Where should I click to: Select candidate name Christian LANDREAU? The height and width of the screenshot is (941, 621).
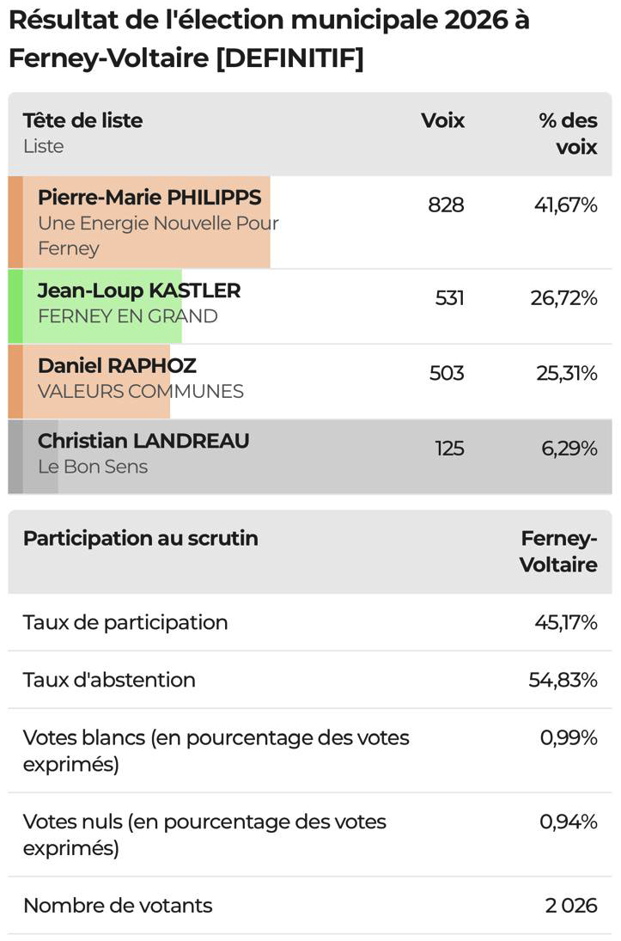pyautogui.click(x=143, y=441)
